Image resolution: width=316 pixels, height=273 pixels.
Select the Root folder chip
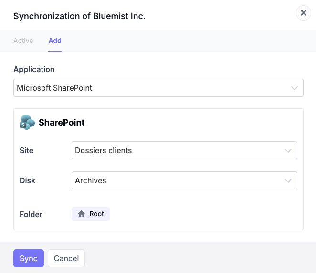tap(91, 214)
